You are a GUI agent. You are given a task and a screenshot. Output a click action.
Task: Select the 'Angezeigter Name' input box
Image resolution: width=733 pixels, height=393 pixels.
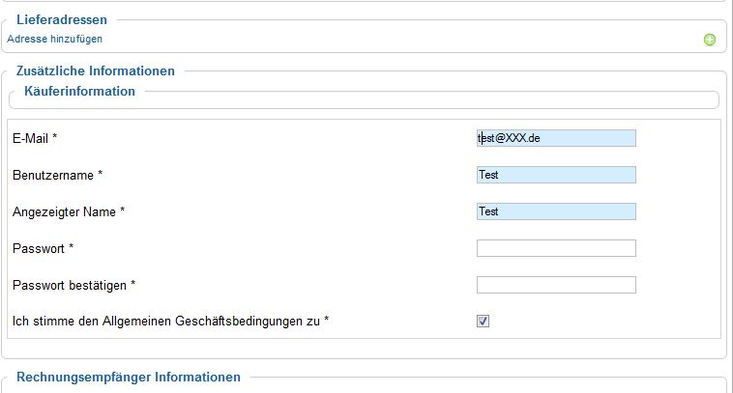tap(556, 211)
